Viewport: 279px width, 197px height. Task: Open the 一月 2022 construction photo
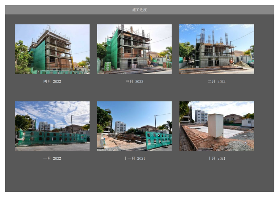tap(52, 126)
